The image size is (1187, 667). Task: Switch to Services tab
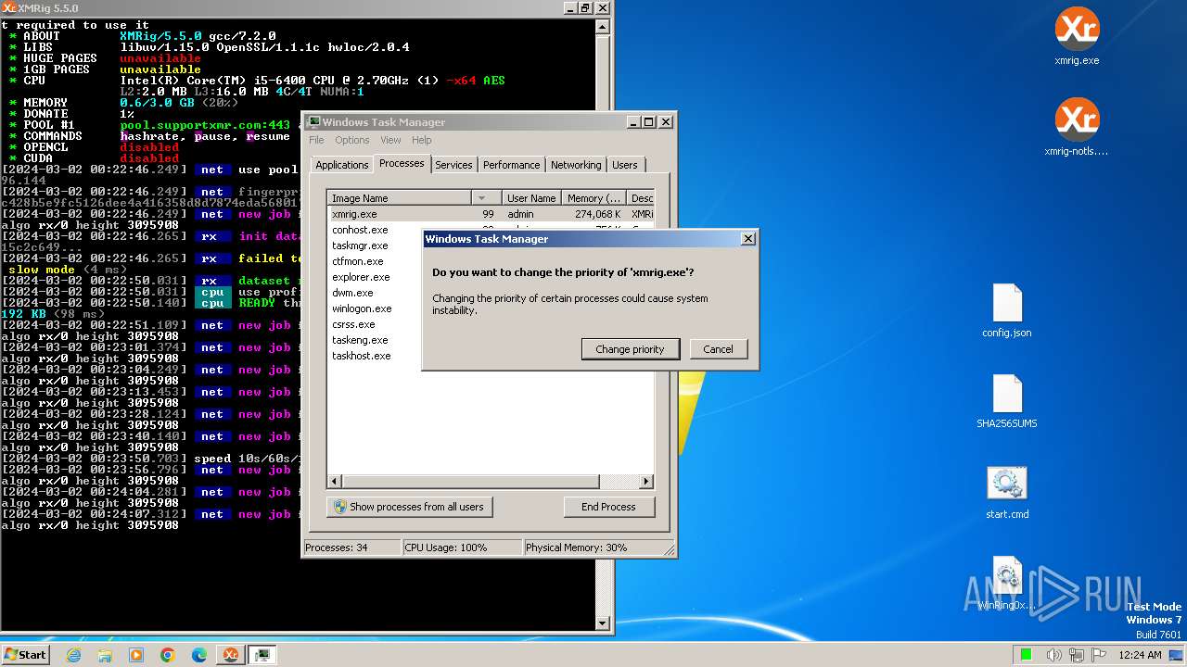tap(453, 165)
